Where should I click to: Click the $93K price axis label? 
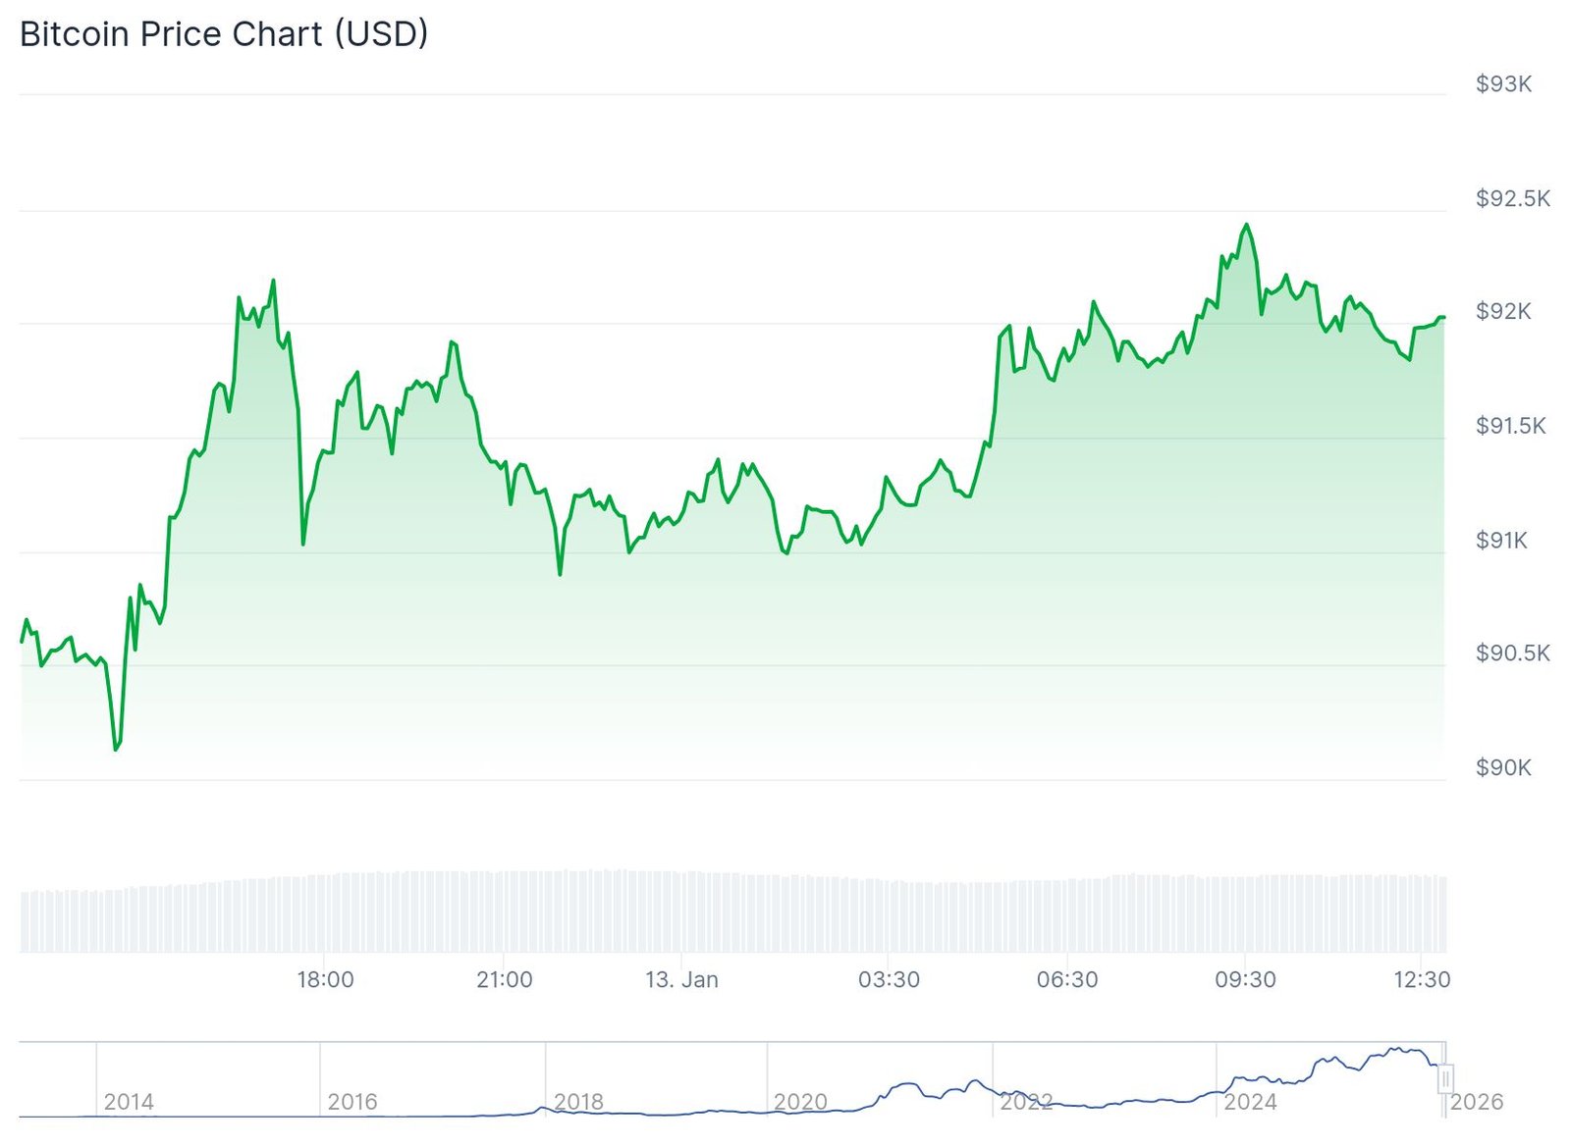pyautogui.click(x=1503, y=84)
